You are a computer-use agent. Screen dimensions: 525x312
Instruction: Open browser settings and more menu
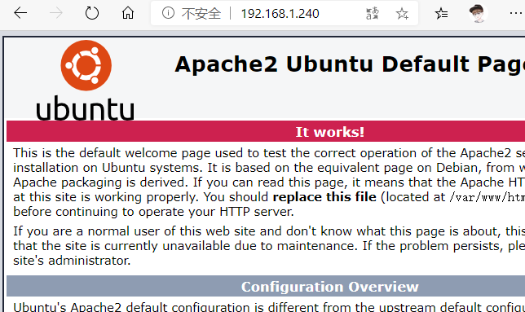click(x=515, y=13)
